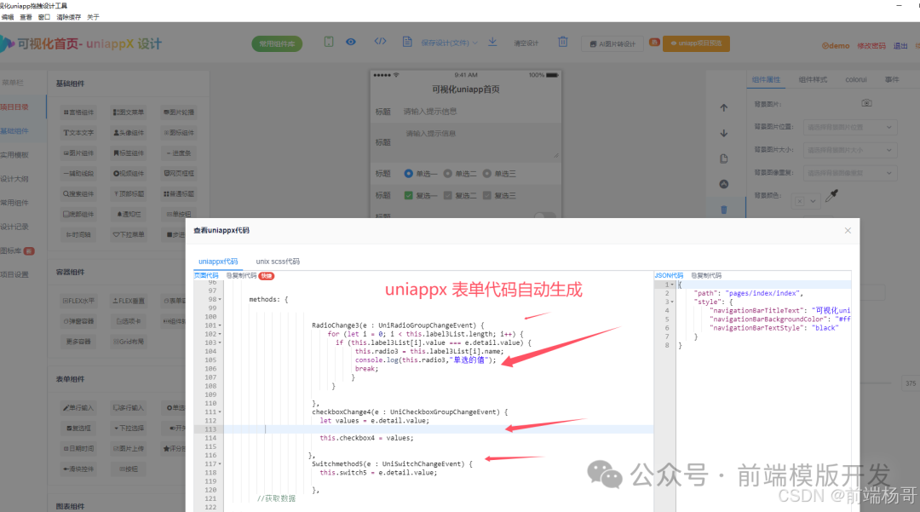Click the orange uniapp项目预览 button

coord(697,43)
